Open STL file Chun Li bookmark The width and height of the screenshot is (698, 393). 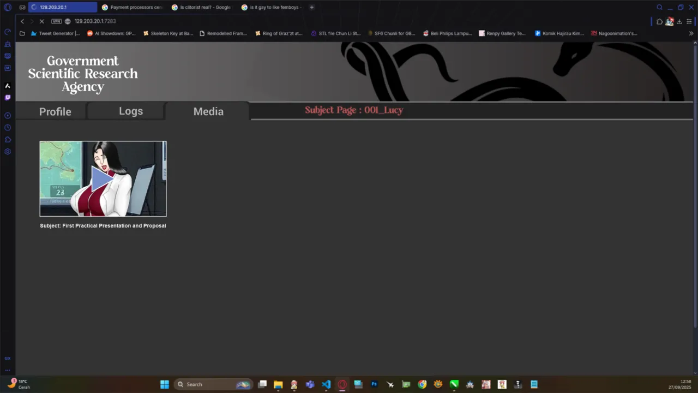[336, 33]
